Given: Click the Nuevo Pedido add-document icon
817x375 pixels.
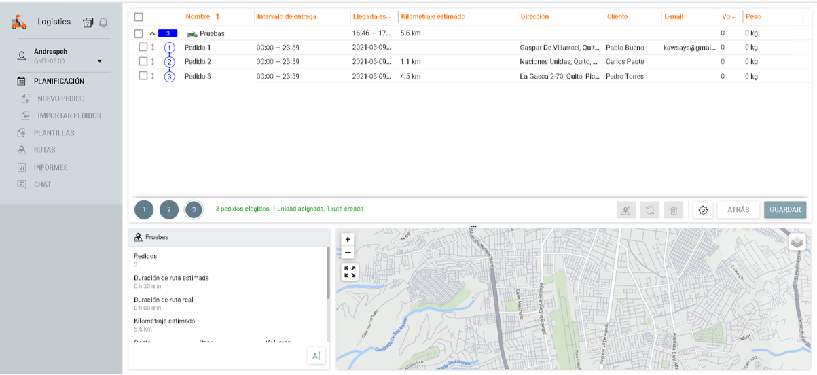Looking at the screenshot, I should tap(26, 99).
